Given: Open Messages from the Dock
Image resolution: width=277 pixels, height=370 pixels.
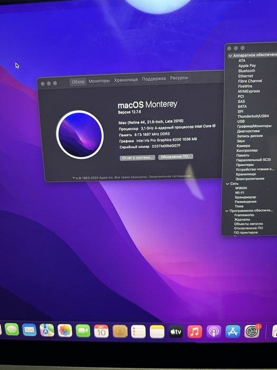Looking at the screenshot, I should (12, 329).
